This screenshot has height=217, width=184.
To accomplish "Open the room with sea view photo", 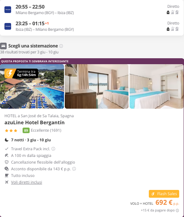I will point(97,86).
